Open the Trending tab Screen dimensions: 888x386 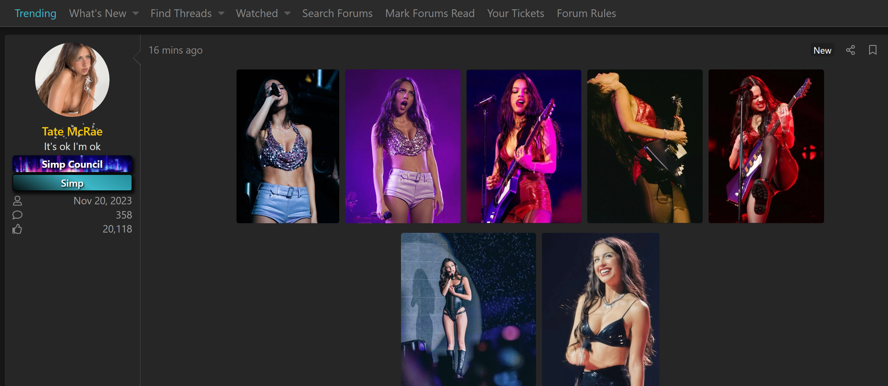tap(35, 13)
